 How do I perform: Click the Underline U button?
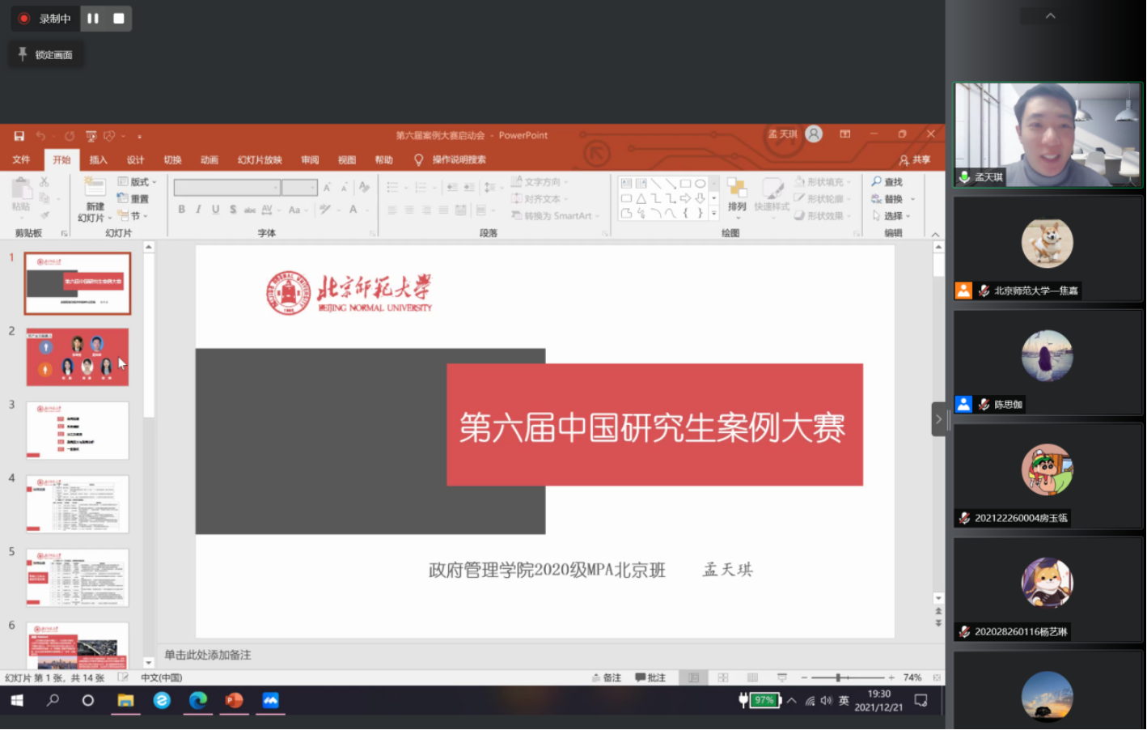pos(215,210)
